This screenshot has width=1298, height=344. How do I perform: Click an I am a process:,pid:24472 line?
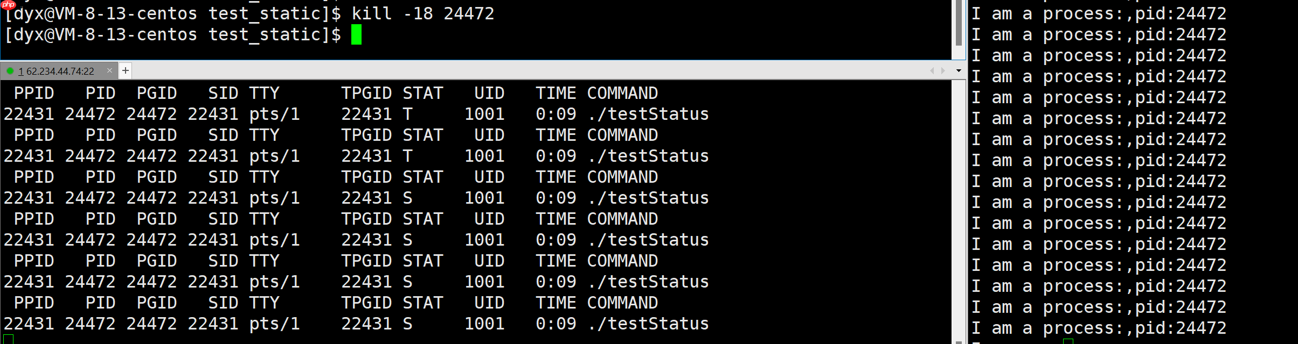click(1098, 160)
